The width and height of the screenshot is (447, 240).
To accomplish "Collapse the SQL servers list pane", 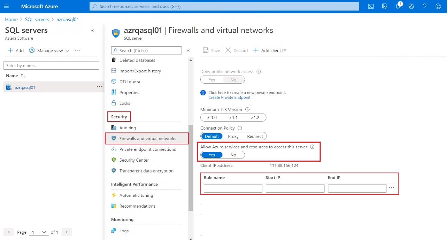I will [92, 31].
